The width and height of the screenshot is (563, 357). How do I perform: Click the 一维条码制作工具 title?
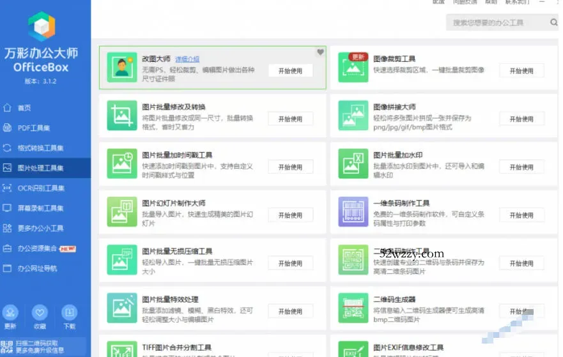tap(401, 202)
